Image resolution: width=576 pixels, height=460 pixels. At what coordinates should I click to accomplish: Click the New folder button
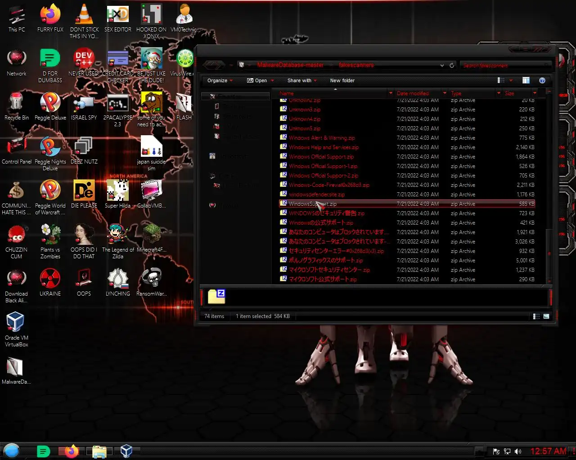tap(342, 80)
